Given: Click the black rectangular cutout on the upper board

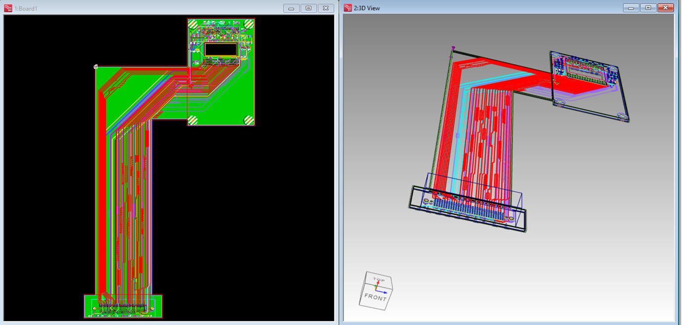Looking at the screenshot, I should (221, 49).
